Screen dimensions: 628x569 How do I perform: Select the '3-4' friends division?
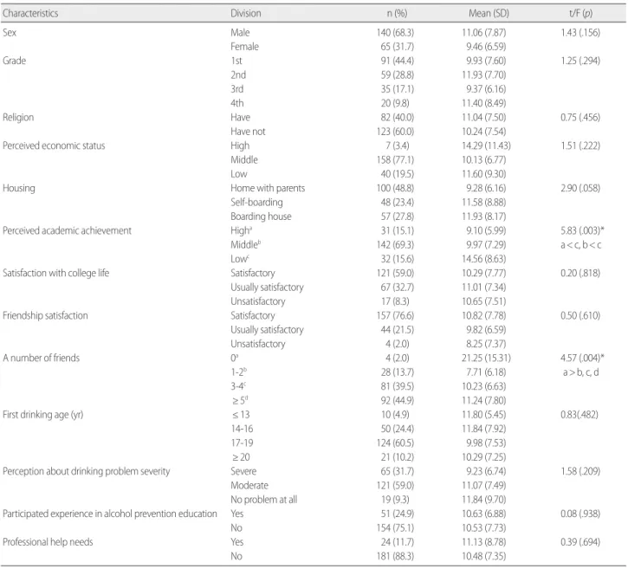[239, 386]
